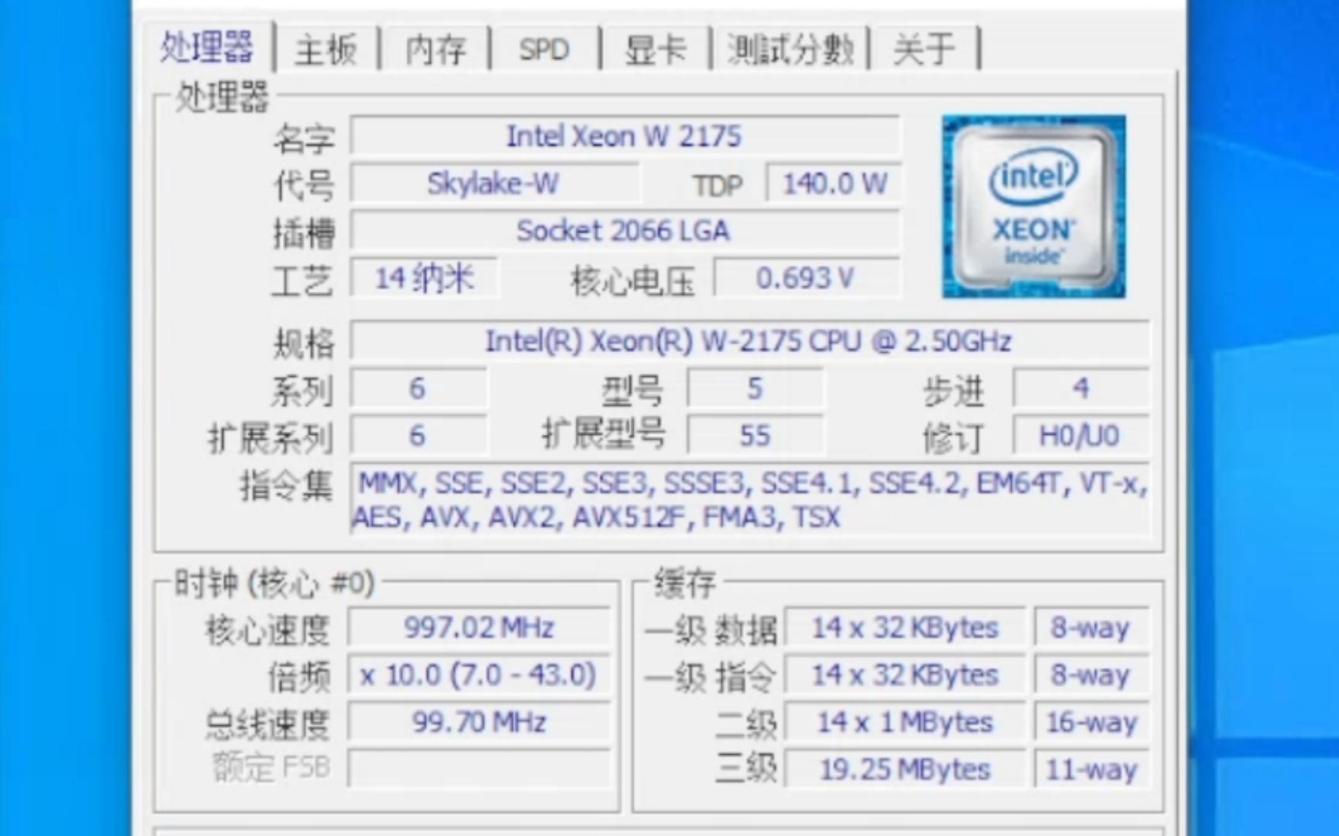Viewport: 1339px width, 836px height.
Task: Click the specification Intel(R) Xeon(R) W-2175 CPU
Action: click(749, 341)
